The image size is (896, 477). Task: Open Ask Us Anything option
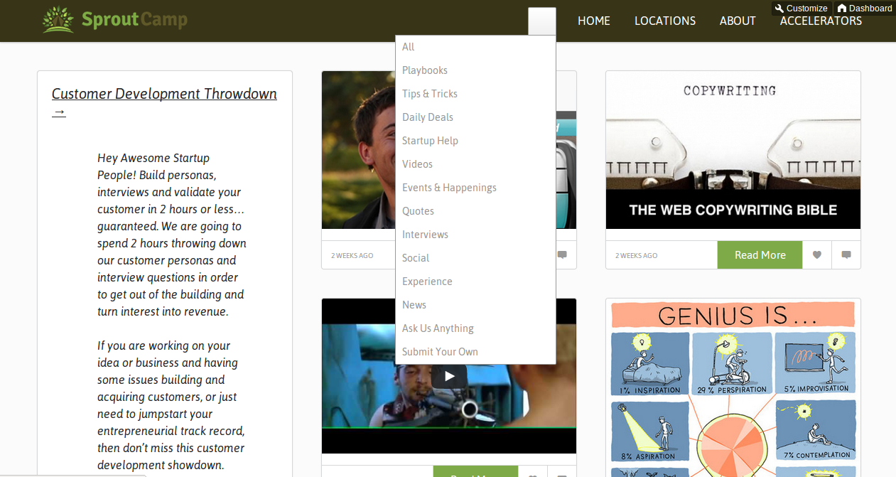(x=475, y=328)
